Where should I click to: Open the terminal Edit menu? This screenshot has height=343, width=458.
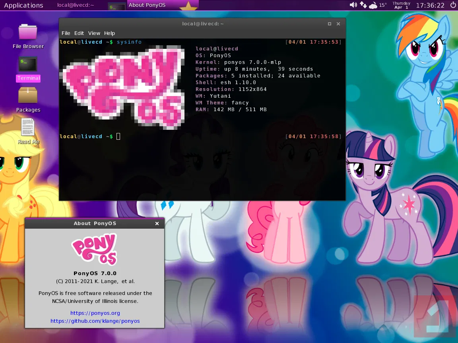[79, 33]
